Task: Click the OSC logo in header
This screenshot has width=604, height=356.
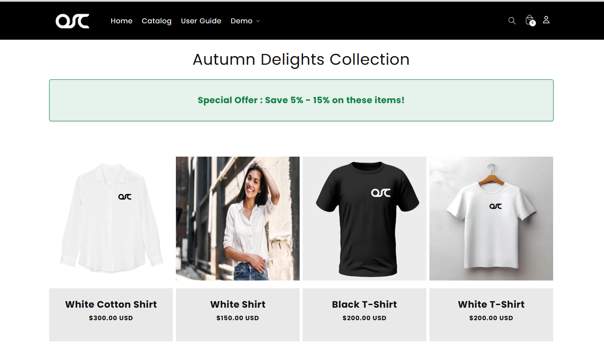Action: [72, 21]
